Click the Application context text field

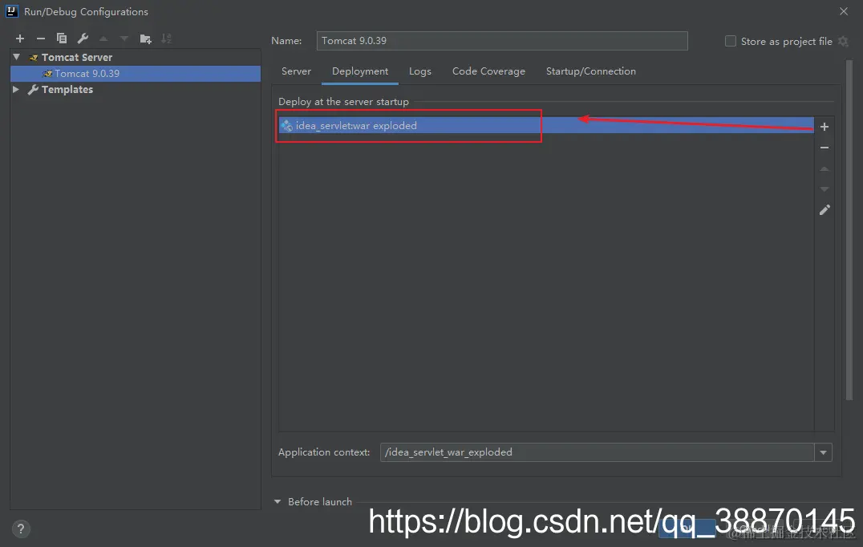[598, 452]
